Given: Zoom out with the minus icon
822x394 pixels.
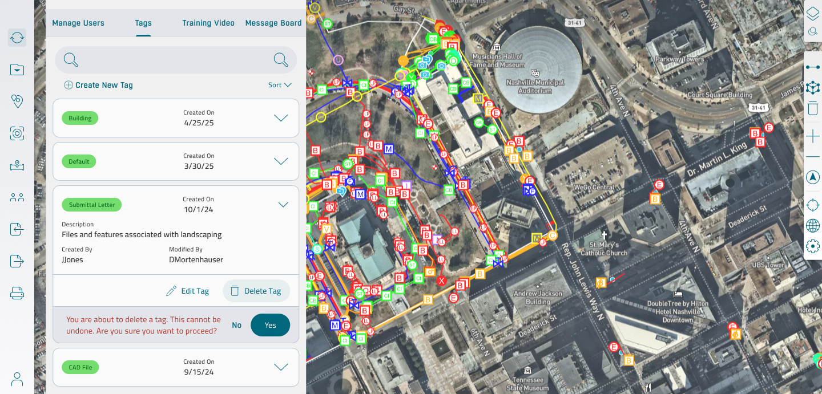Looking at the screenshot, I should 813,156.
